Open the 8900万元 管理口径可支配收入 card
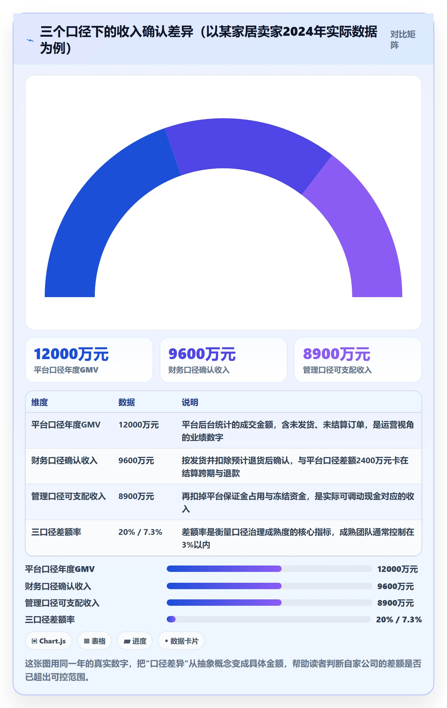447x708 pixels. (x=358, y=360)
